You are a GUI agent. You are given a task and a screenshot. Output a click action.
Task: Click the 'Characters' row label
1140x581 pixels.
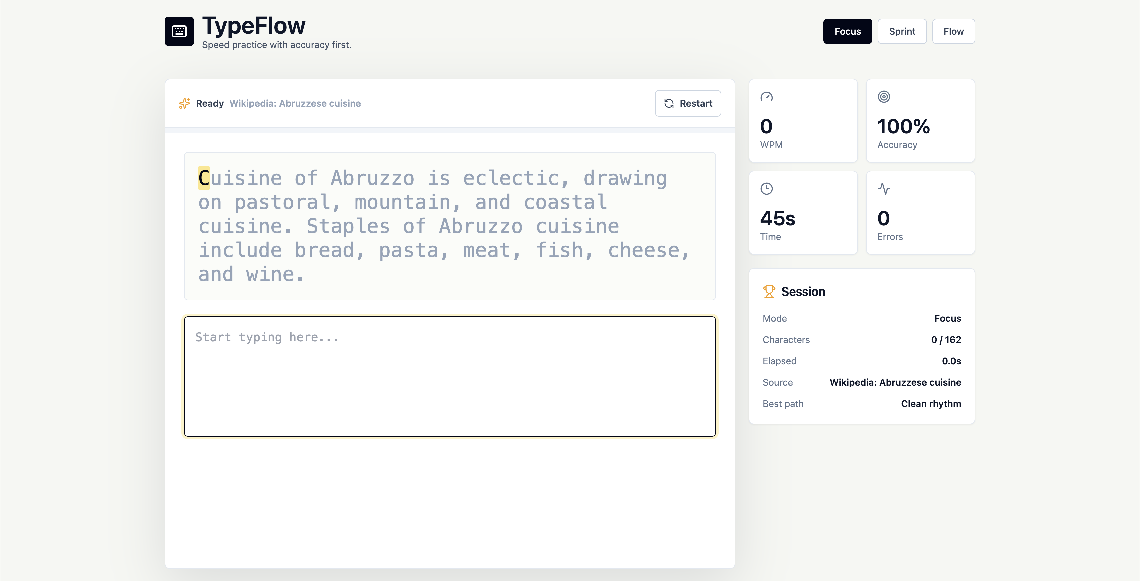tap(786, 340)
